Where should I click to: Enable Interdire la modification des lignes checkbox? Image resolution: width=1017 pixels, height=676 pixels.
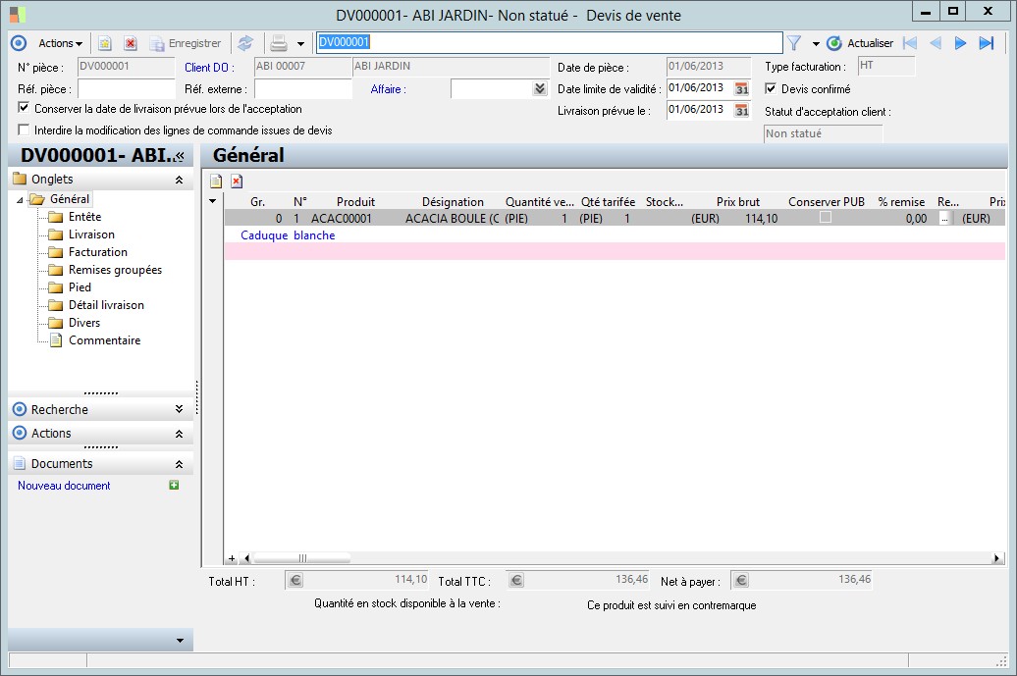(25, 130)
